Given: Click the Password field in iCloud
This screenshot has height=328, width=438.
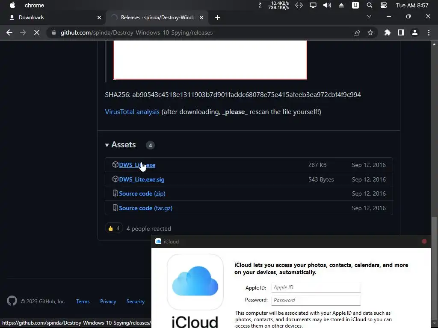Looking at the screenshot, I should pyautogui.click(x=316, y=300).
